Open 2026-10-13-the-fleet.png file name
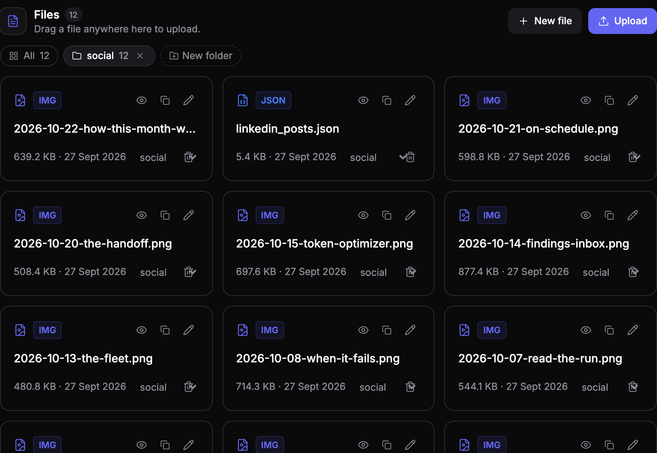This screenshot has width=657, height=453. coord(83,358)
